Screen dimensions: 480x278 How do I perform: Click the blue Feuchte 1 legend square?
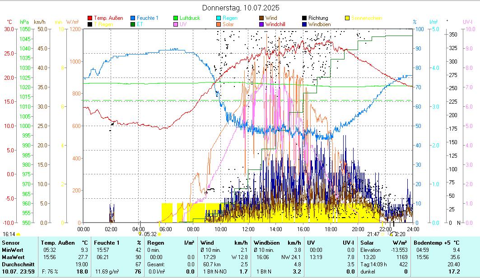click(x=133, y=18)
